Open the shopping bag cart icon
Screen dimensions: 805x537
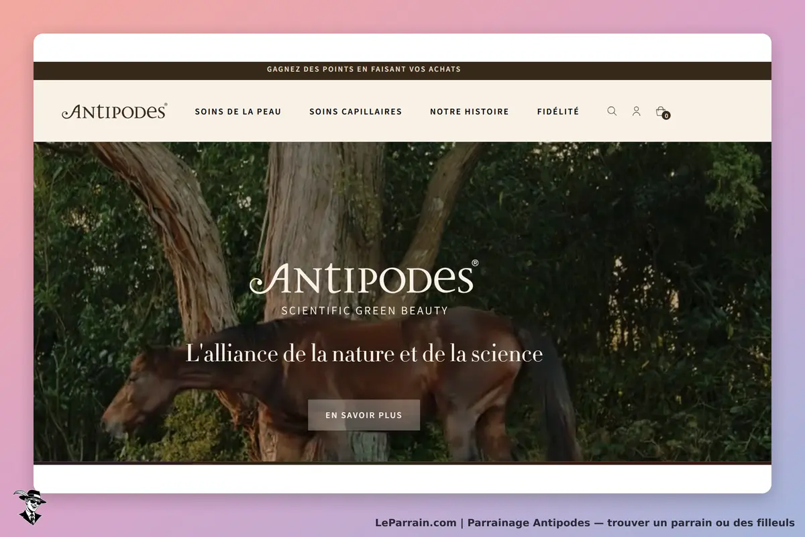tap(661, 111)
